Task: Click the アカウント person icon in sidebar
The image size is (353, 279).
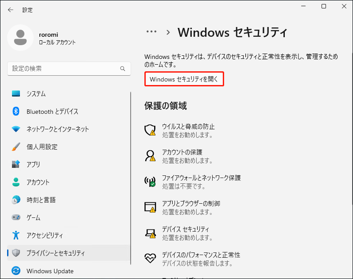Action: pyautogui.click(x=16, y=182)
